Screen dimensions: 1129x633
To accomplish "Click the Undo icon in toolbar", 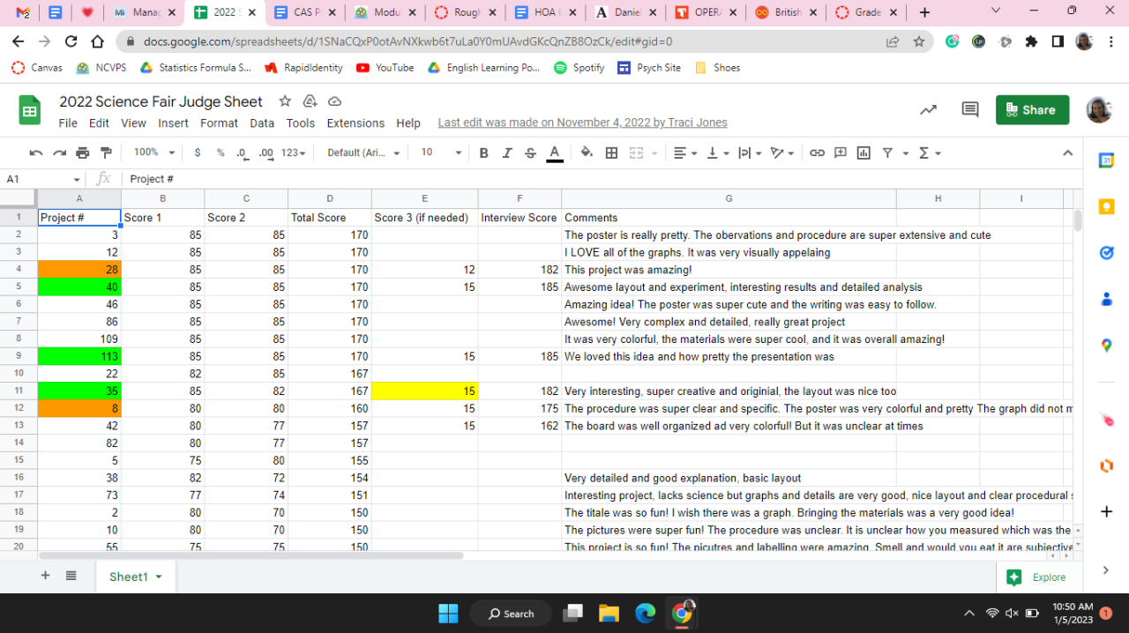I will 36,153.
